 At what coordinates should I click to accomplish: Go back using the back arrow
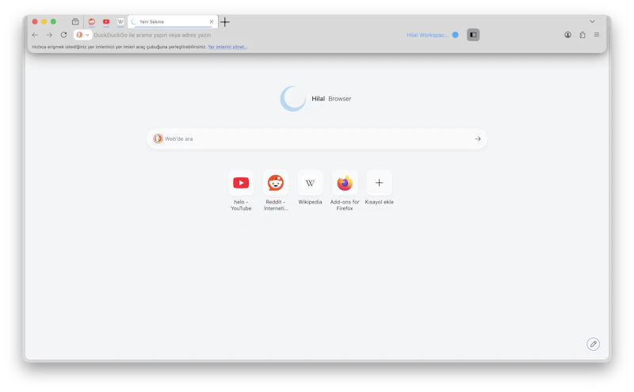click(35, 35)
